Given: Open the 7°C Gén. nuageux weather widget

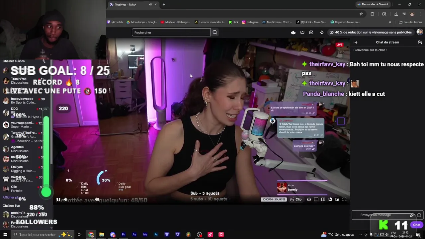Looking at the screenshot, I should (x=337, y=235).
